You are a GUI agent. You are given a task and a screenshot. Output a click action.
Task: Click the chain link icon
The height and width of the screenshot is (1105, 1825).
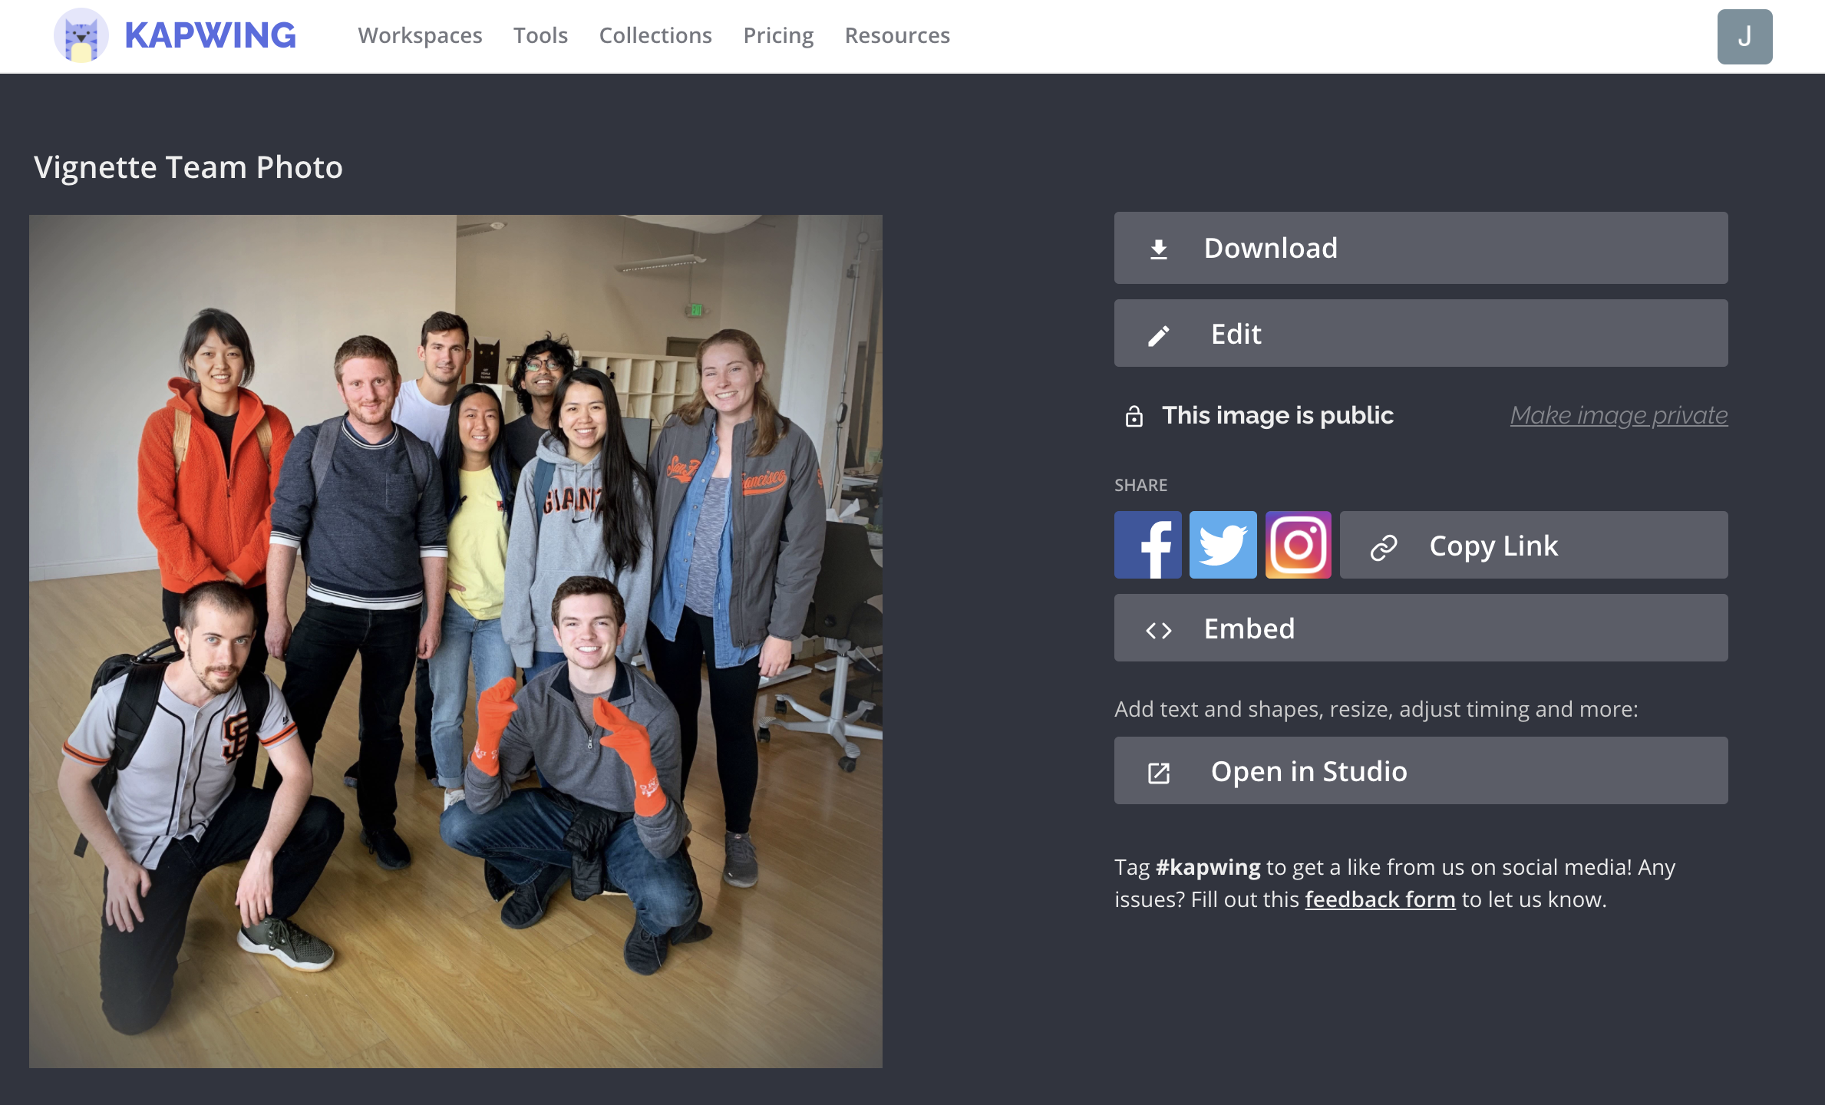click(1384, 546)
